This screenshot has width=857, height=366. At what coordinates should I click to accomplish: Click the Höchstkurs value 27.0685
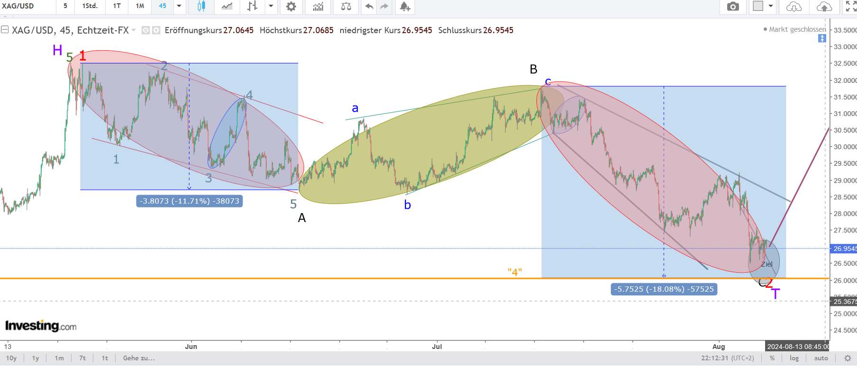pyautogui.click(x=318, y=30)
